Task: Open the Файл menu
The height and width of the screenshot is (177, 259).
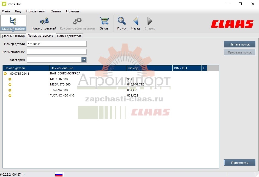Action: (x=6, y=11)
